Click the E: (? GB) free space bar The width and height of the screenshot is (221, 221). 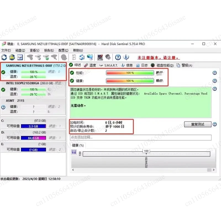click(x=33, y=150)
